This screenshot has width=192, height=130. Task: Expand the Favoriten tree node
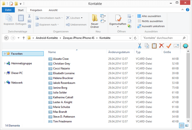click(5, 54)
